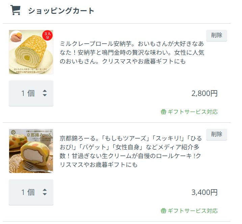242x224 pixels.
Task: Increase quantity of the 京都錦ろーる item
Action: pyautogui.click(x=45, y=190)
